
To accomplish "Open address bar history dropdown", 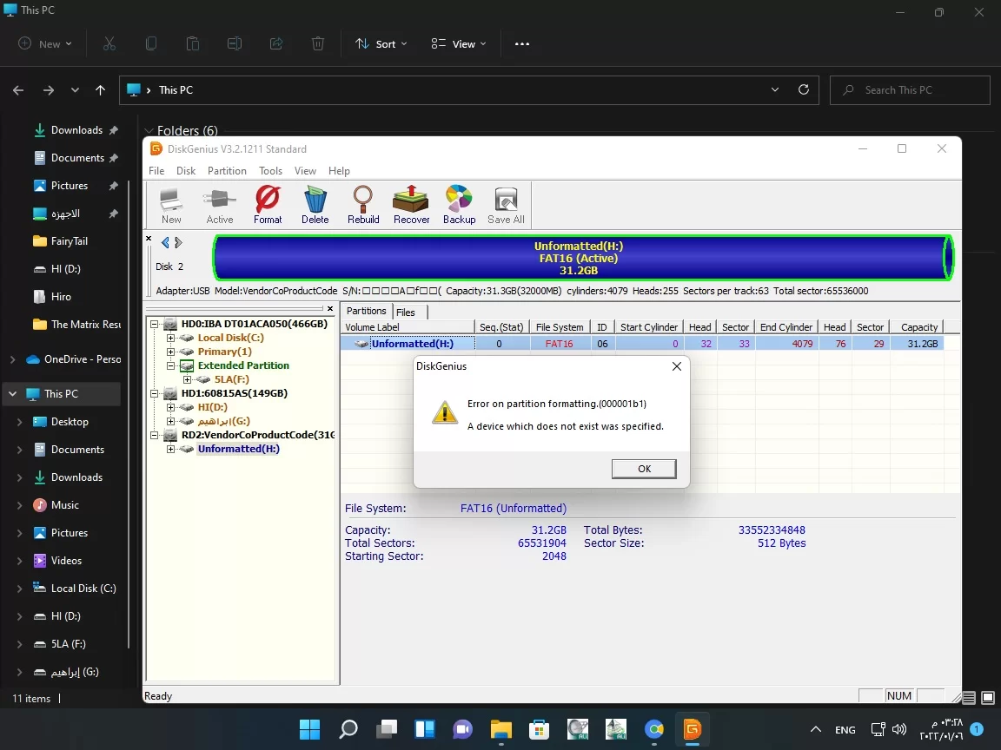I will pos(775,90).
